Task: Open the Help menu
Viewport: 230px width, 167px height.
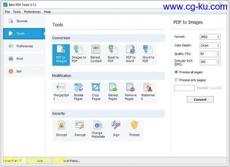Action: (47, 12)
